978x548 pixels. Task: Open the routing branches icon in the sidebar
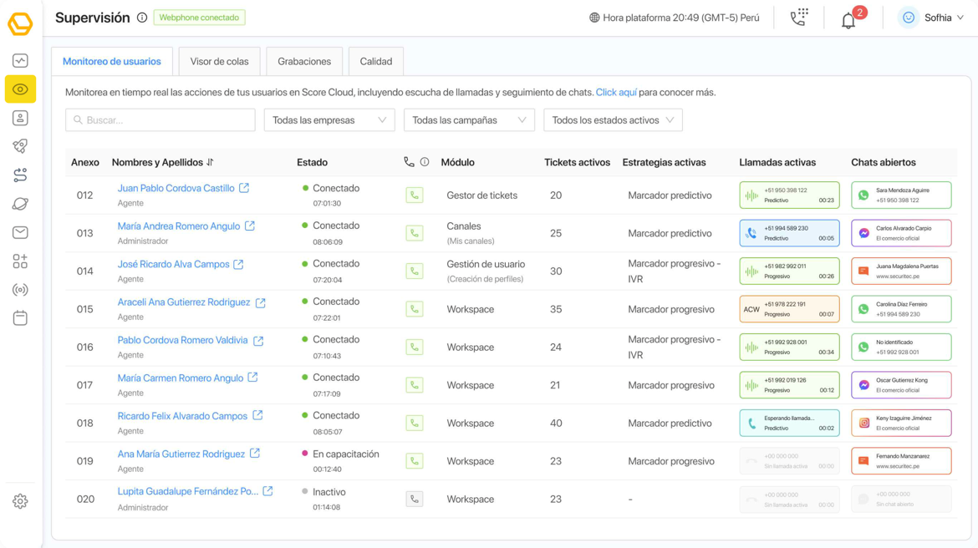point(20,175)
